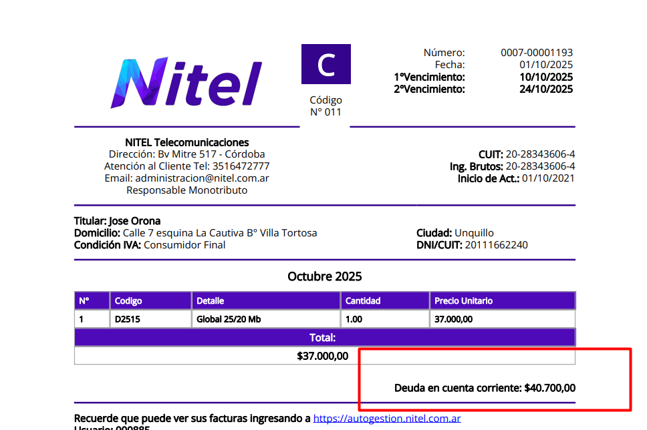647x430 pixels.
Task: Select the $37.000,00 total amount
Action: click(x=322, y=356)
